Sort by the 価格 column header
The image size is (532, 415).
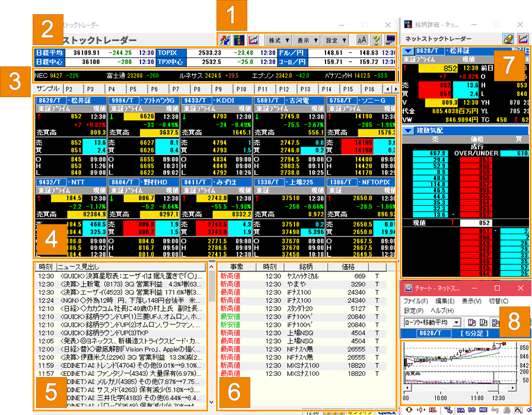pyautogui.click(x=348, y=267)
